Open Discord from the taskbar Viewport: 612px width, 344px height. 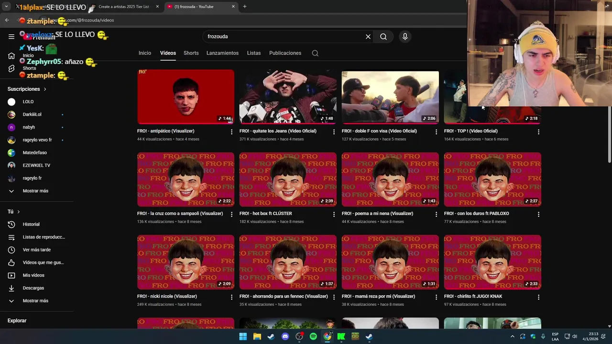285,336
